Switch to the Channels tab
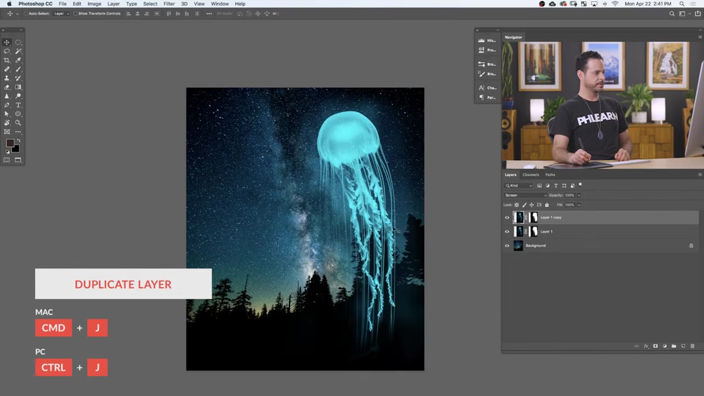The image size is (704, 396). tap(530, 175)
